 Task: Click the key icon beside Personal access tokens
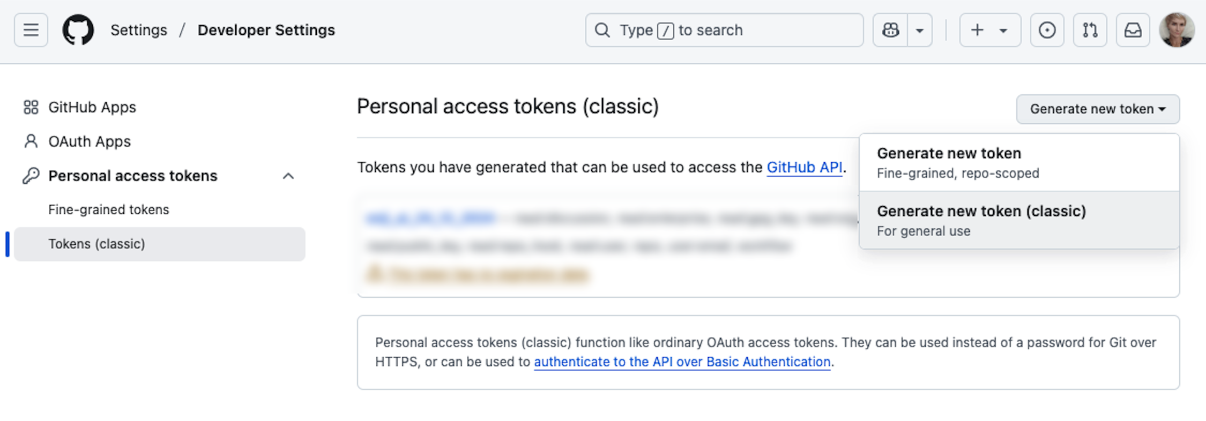click(31, 176)
